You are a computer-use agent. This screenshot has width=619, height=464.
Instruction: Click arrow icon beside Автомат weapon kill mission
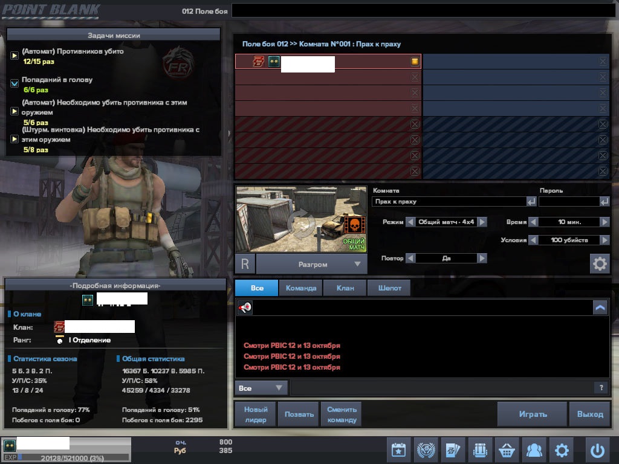(15, 111)
